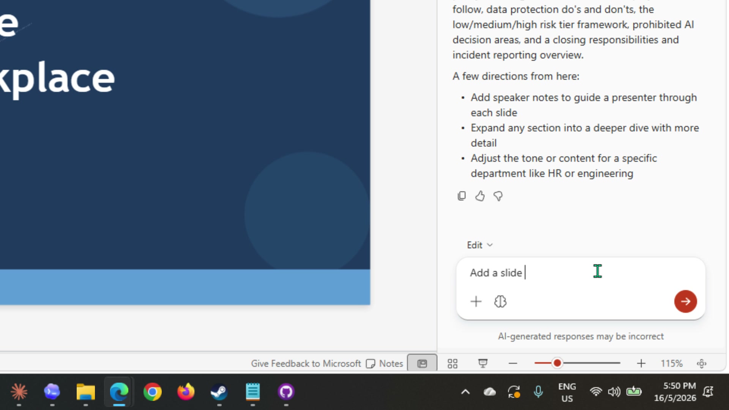Open Google Chrome from taskbar

pyautogui.click(x=152, y=392)
